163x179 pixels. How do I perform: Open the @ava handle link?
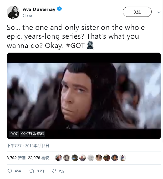pyautogui.click(x=28, y=15)
